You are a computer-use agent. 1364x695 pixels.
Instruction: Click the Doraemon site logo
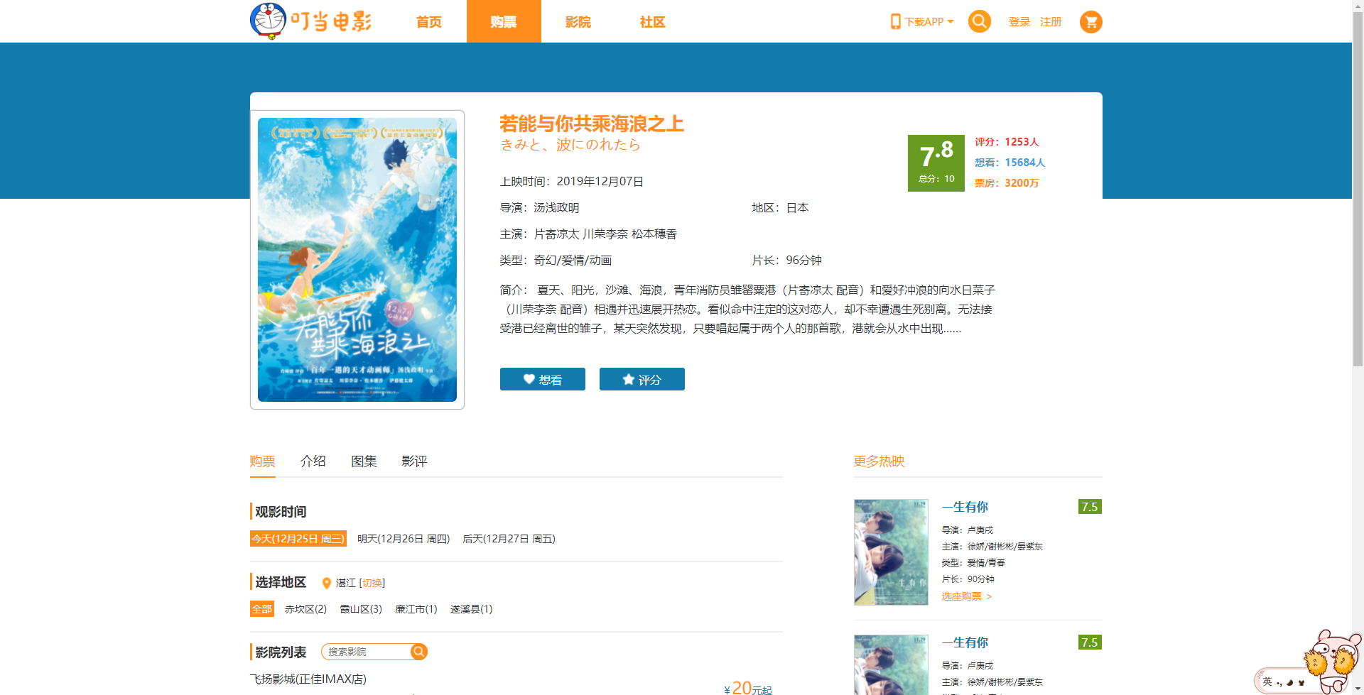click(311, 21)
